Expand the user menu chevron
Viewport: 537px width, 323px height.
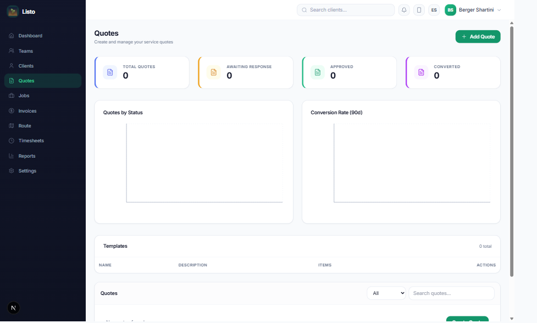[499, 10]
